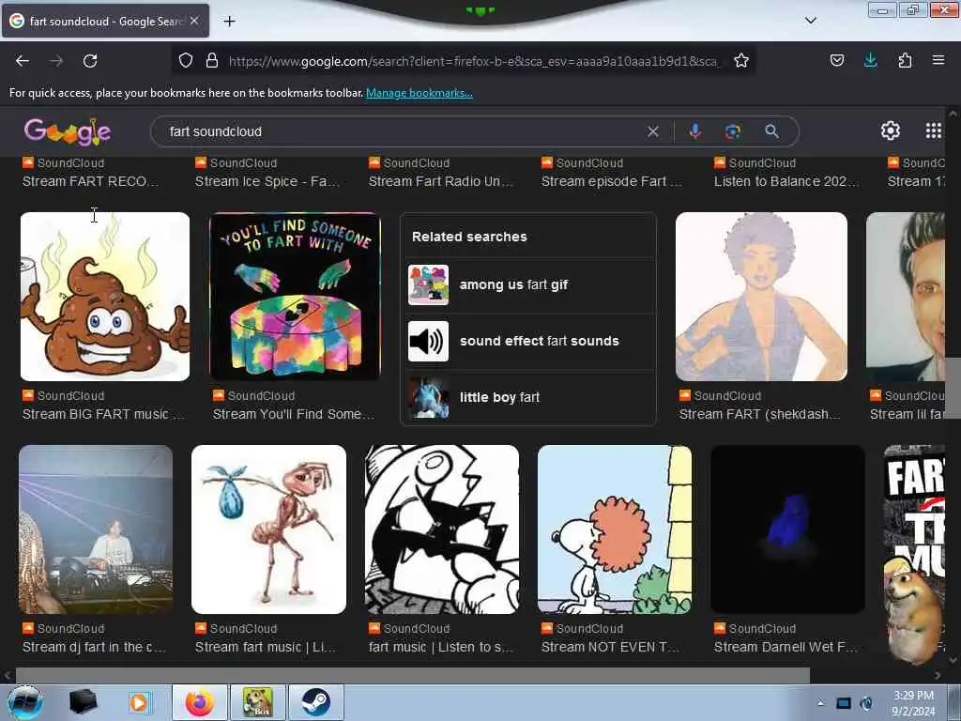Viewport: 961px width, 721px height.
Task: Open the poop cartoon thumbnail
Action: pyautogui.click(x=105, y=297)
